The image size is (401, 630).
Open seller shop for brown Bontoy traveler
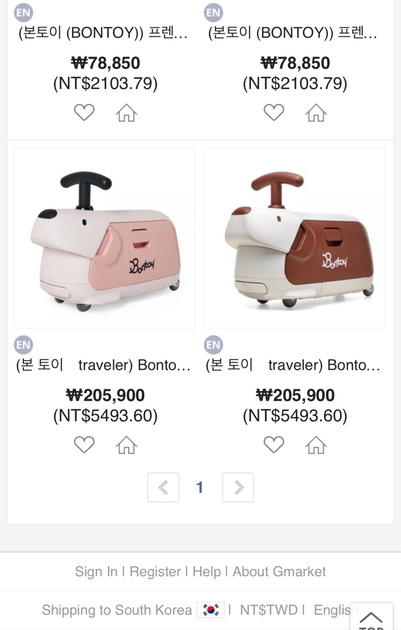pyautogui.click(x=316, y=445)
